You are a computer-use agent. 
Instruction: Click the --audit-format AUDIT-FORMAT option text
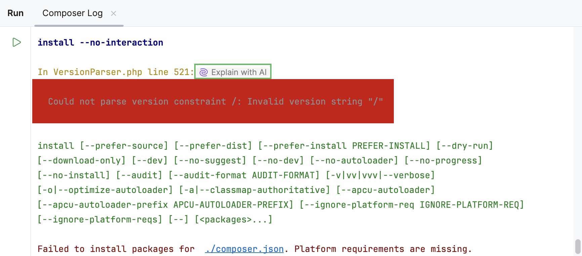click(244, 175)
